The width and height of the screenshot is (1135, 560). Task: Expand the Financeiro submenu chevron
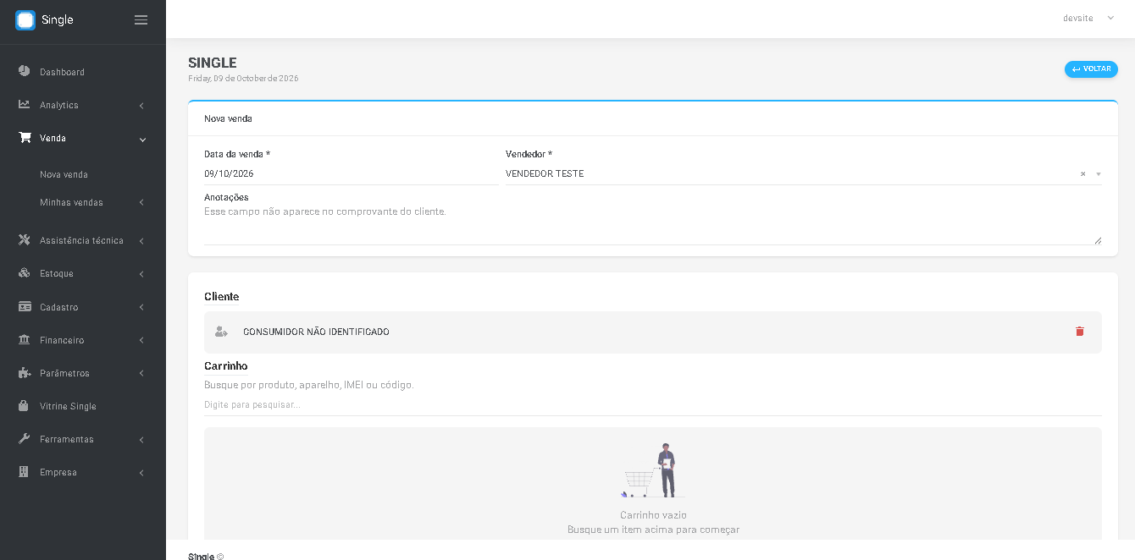[x=141, y=340]
